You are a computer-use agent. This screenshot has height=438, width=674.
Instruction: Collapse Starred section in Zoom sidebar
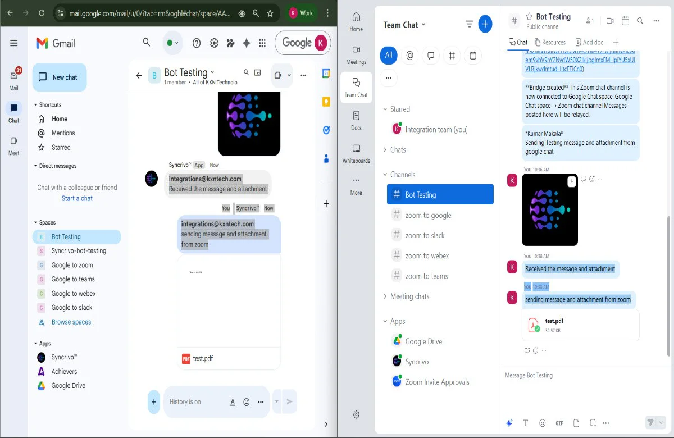(x=385, y=109)
